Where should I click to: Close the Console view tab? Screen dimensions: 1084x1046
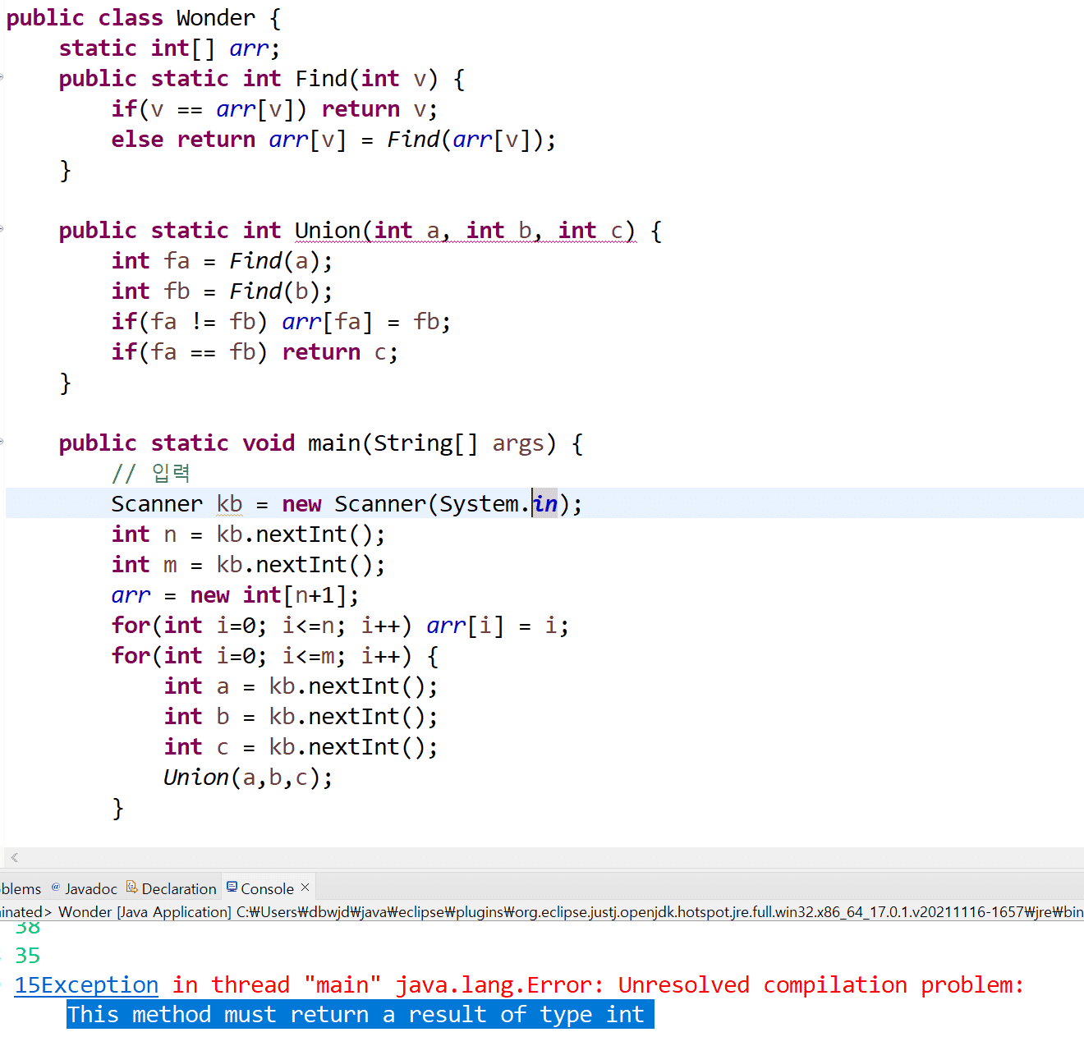coord(305,888)
